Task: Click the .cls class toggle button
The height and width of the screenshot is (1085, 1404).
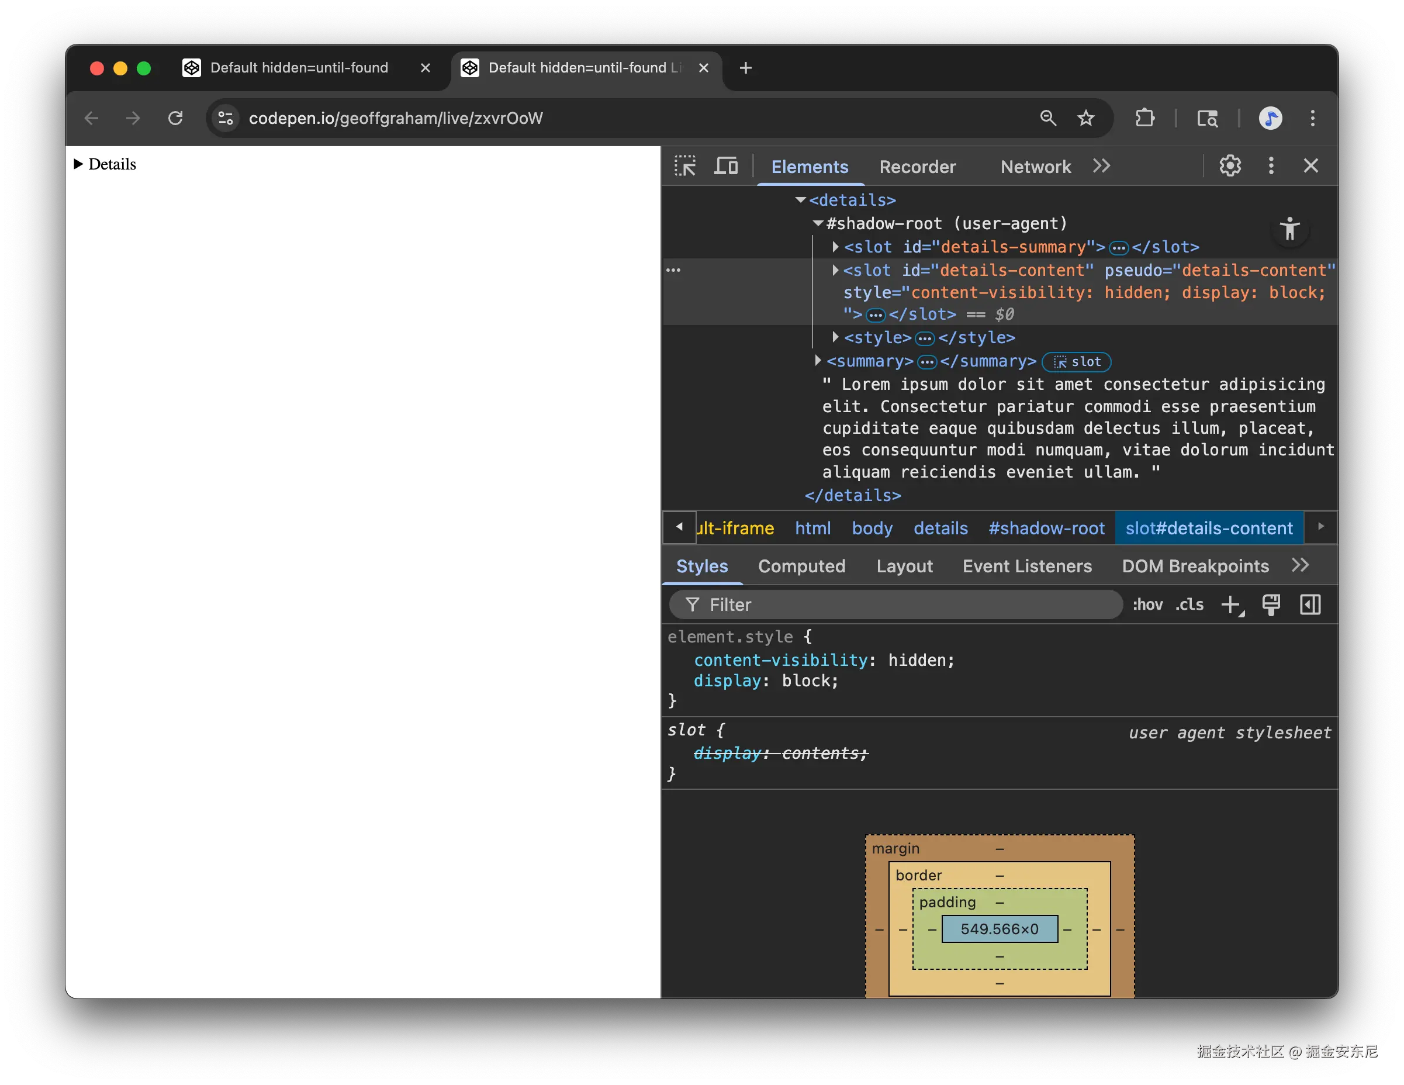Action: (1189, 604)
